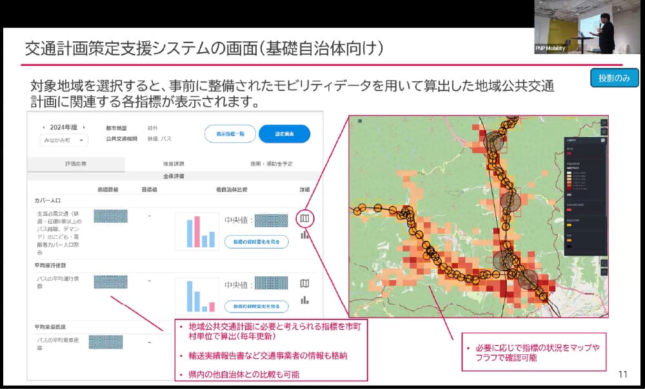Switch to the 評価指標 tab
Viewport: 645px width, 389px height.
coord(75,164)
